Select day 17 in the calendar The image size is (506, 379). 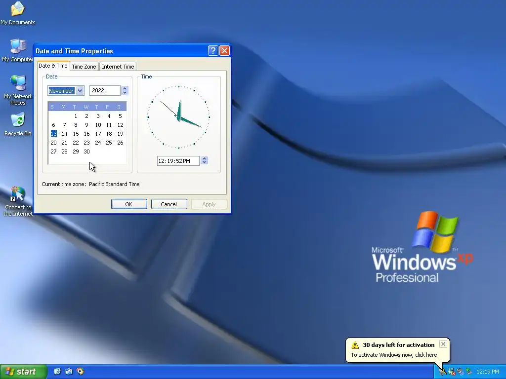click(x=98, y=134)
